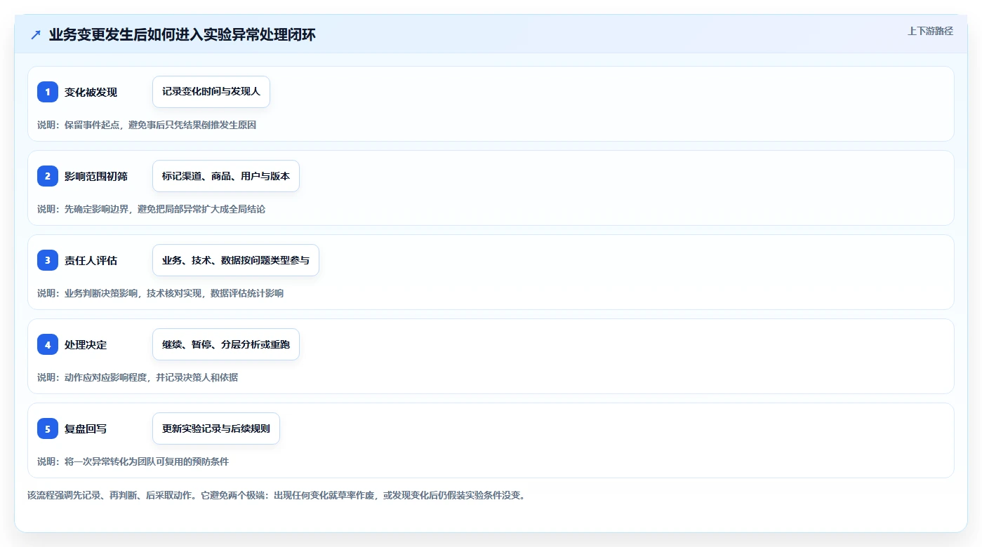The width and height of the screenshot is (982, 547).
Task: Select the step title 变化被发现
Action: coord(91,93)
